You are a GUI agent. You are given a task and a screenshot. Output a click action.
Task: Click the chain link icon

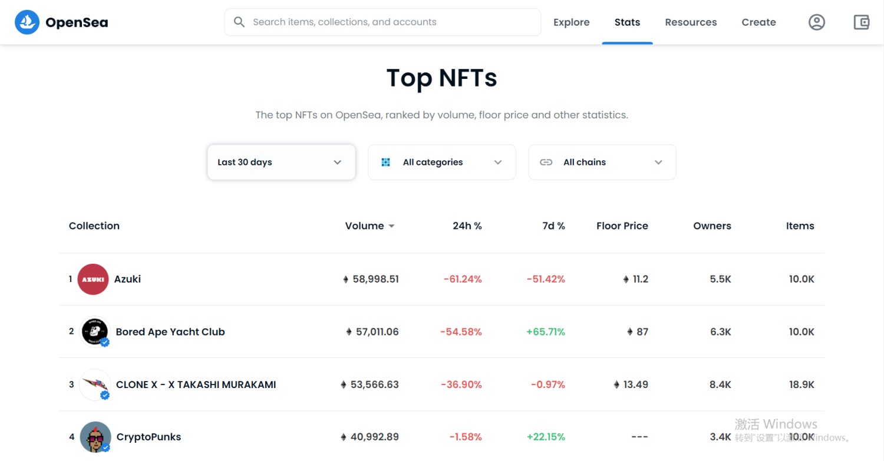pos(546,162)
